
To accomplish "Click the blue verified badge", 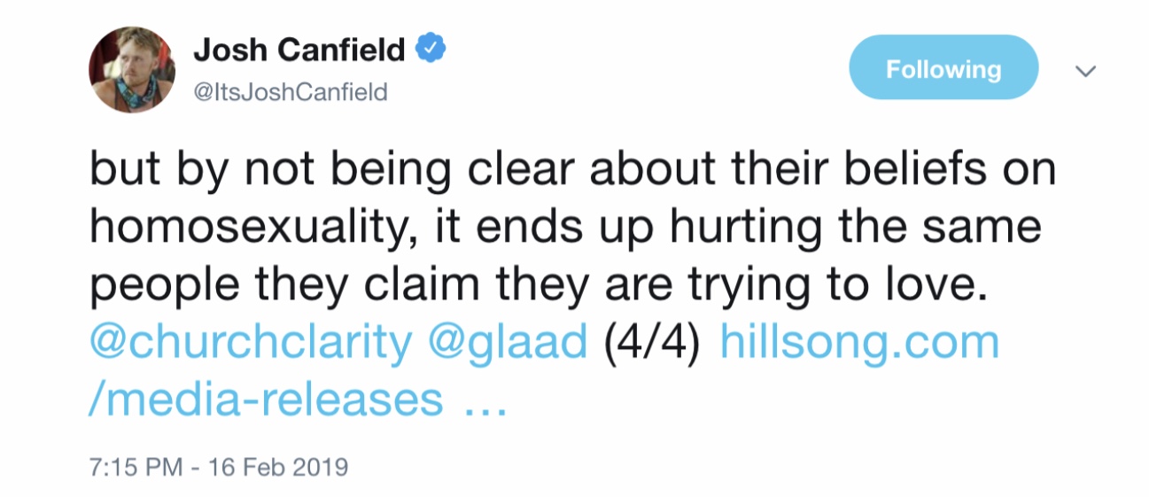I will point(431,50).
